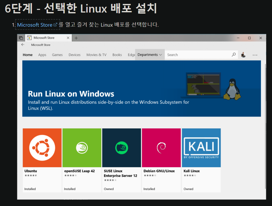Click the SUSE Linux Enterprise Server 12 title
The height and width of the screenshot is (206, 272).
coord(120,173)
